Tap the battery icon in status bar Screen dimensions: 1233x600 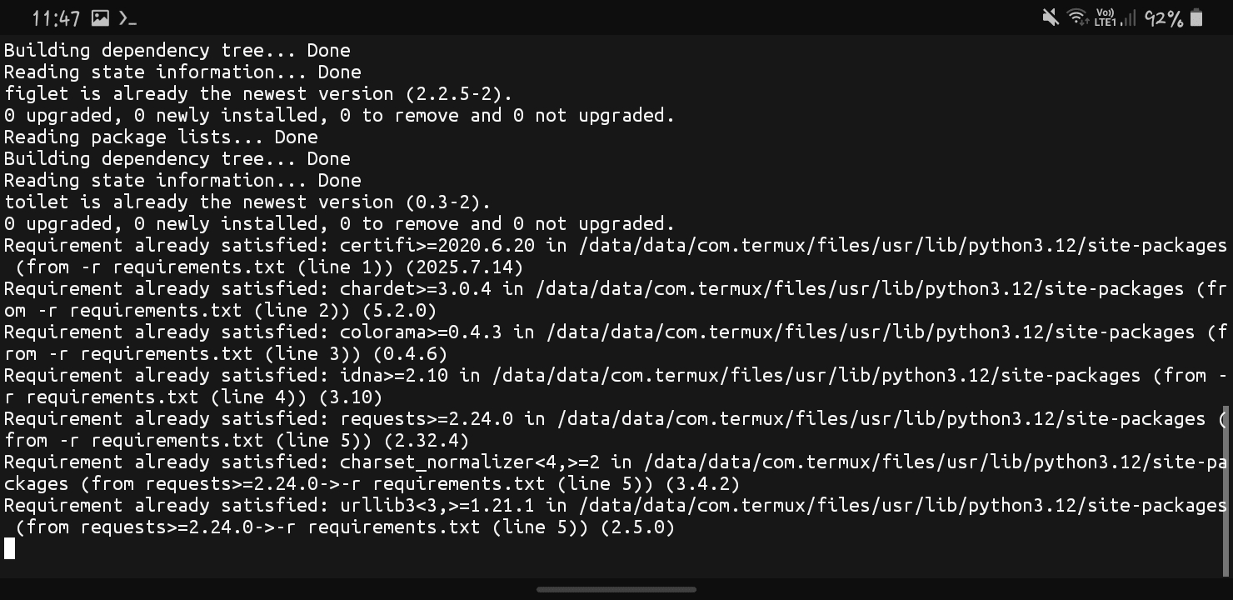click(1196, 17)
